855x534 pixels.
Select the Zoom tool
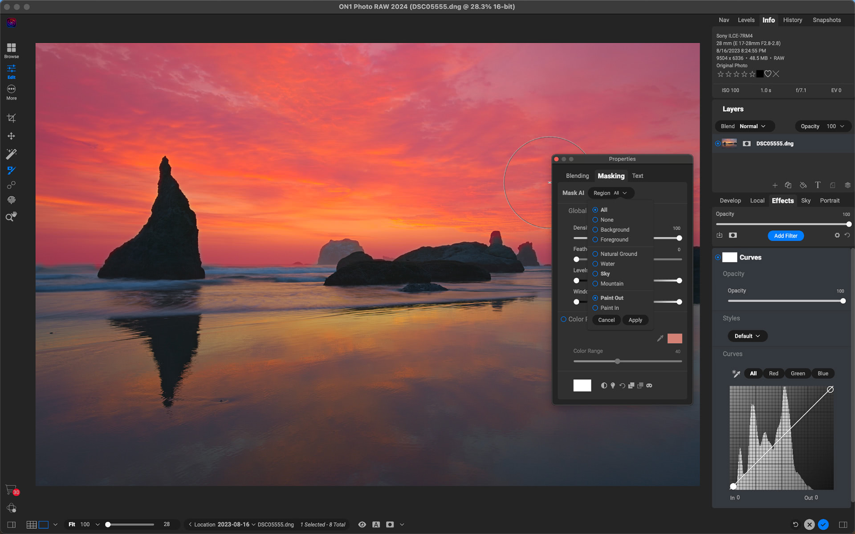(11, 216)
